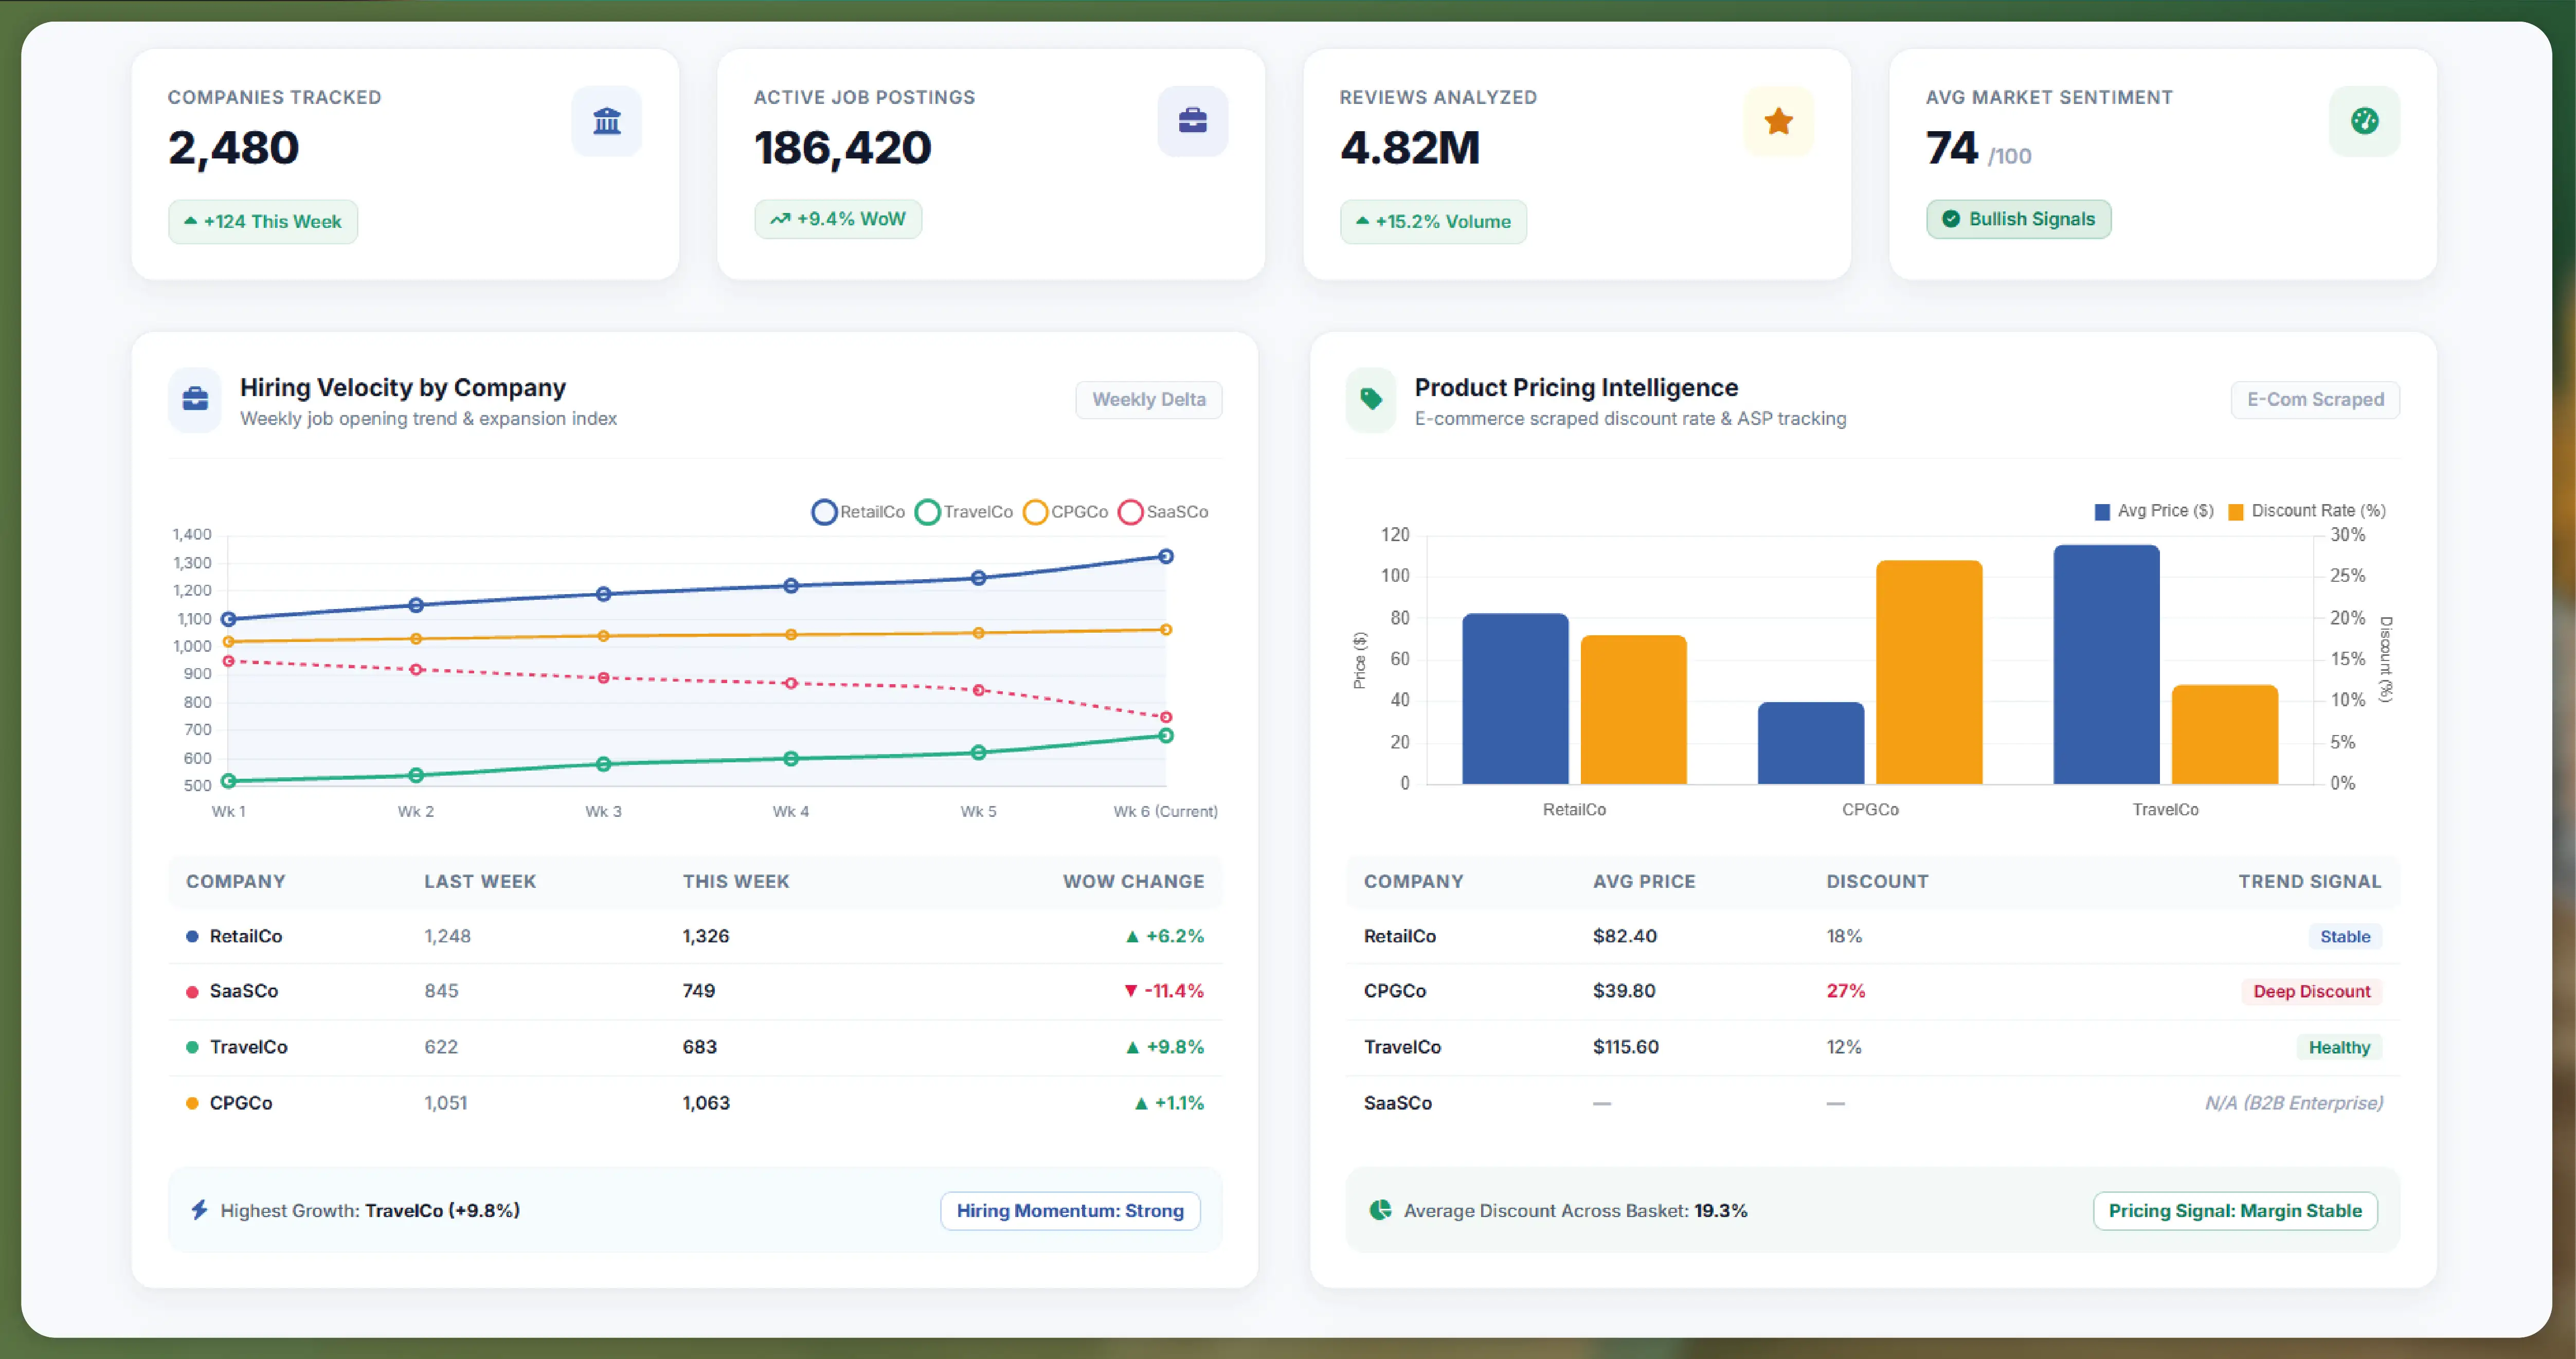2576x1359 pixels.
Task: Click the Bullish Signals badge
Action: pos(2018,219)
